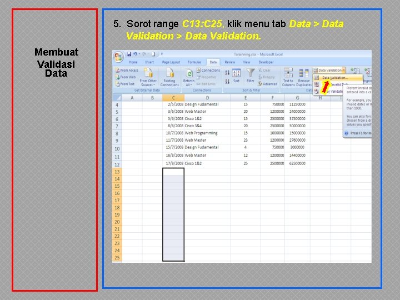The height and width of the screenshot is (300, 400).
Task: Click the cell Web Programming
Action: coord(207,133)
